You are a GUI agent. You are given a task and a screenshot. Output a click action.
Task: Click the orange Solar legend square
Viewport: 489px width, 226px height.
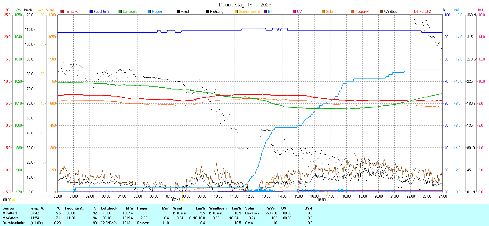323,12
